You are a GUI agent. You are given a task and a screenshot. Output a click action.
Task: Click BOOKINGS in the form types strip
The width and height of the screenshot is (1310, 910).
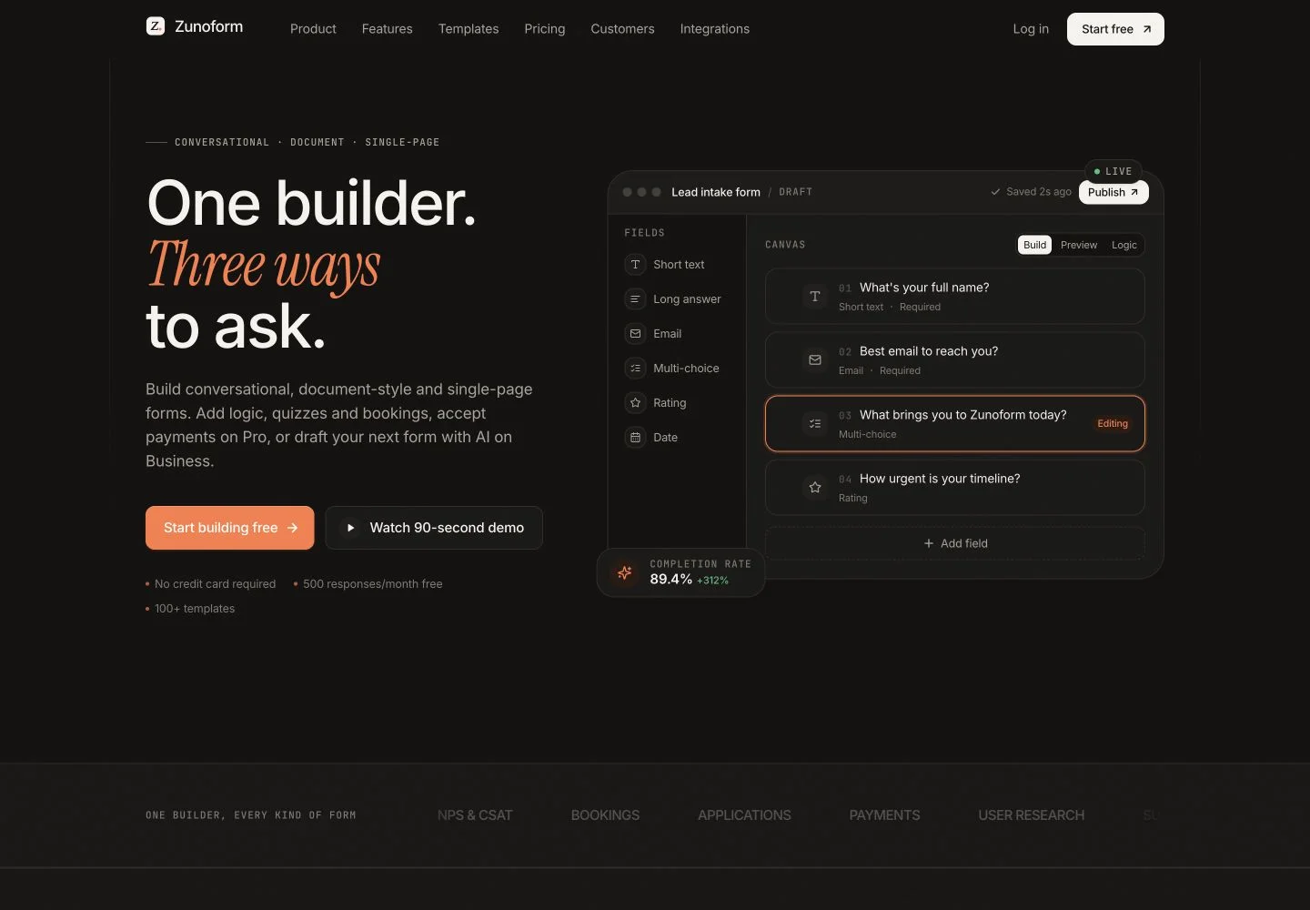(605, 815)
